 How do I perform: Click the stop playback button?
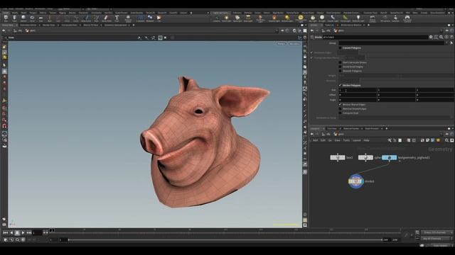17,232
